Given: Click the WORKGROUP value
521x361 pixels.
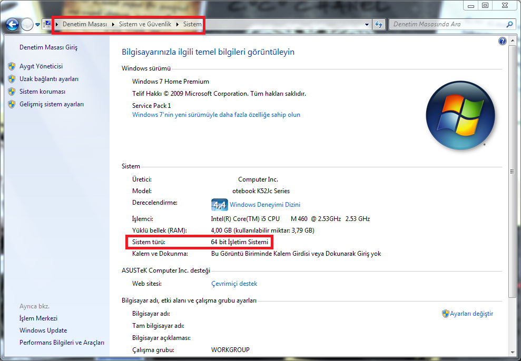Looking at the screenshot, I should 230,350.
